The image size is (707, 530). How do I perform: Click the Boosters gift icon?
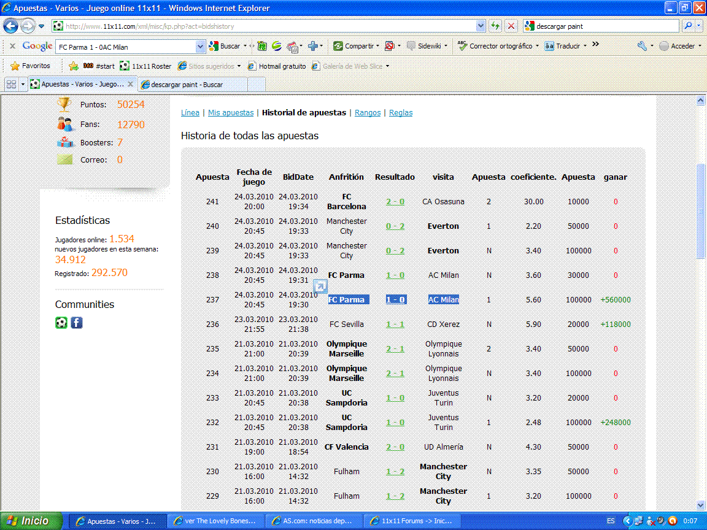65,142
